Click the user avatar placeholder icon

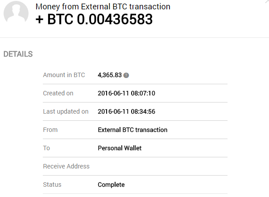(x=16, y=12)
